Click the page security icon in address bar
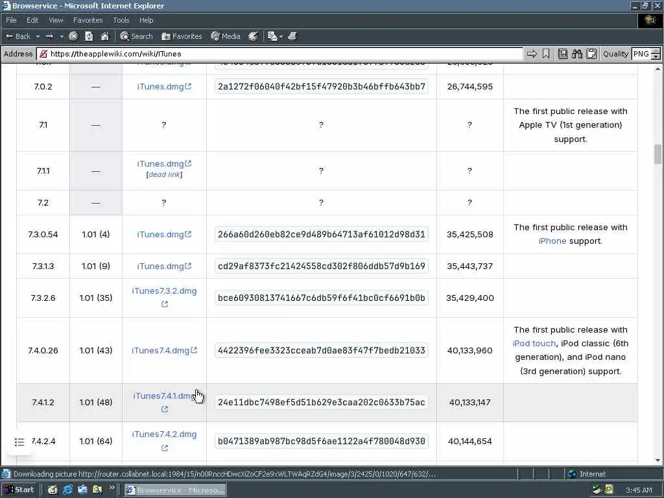 tap(43, 54)
